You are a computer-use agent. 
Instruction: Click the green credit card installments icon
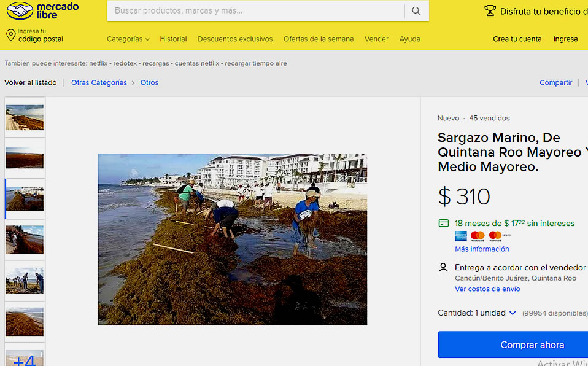pos(444,224)
